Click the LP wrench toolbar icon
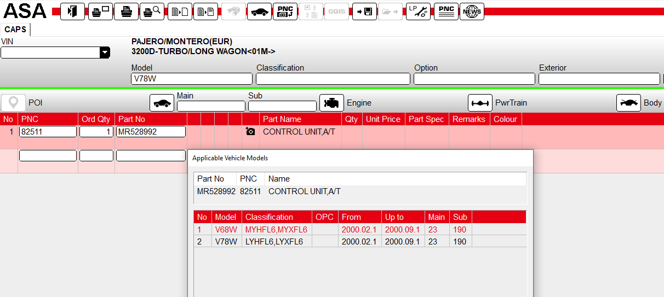The image size is (664, 297). point(418,11)
